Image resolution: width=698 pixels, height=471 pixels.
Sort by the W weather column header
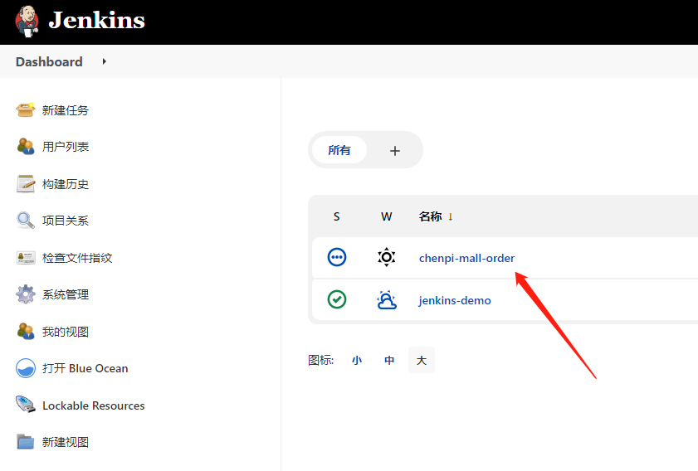[x=387, y=216]
